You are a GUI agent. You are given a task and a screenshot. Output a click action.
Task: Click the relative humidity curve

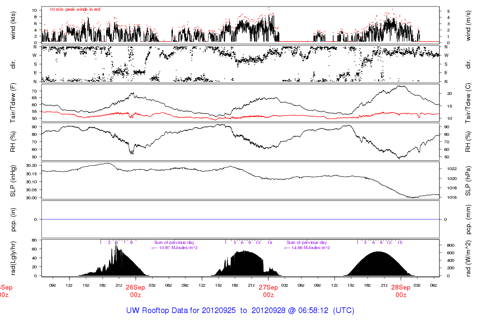coord(240,138)
